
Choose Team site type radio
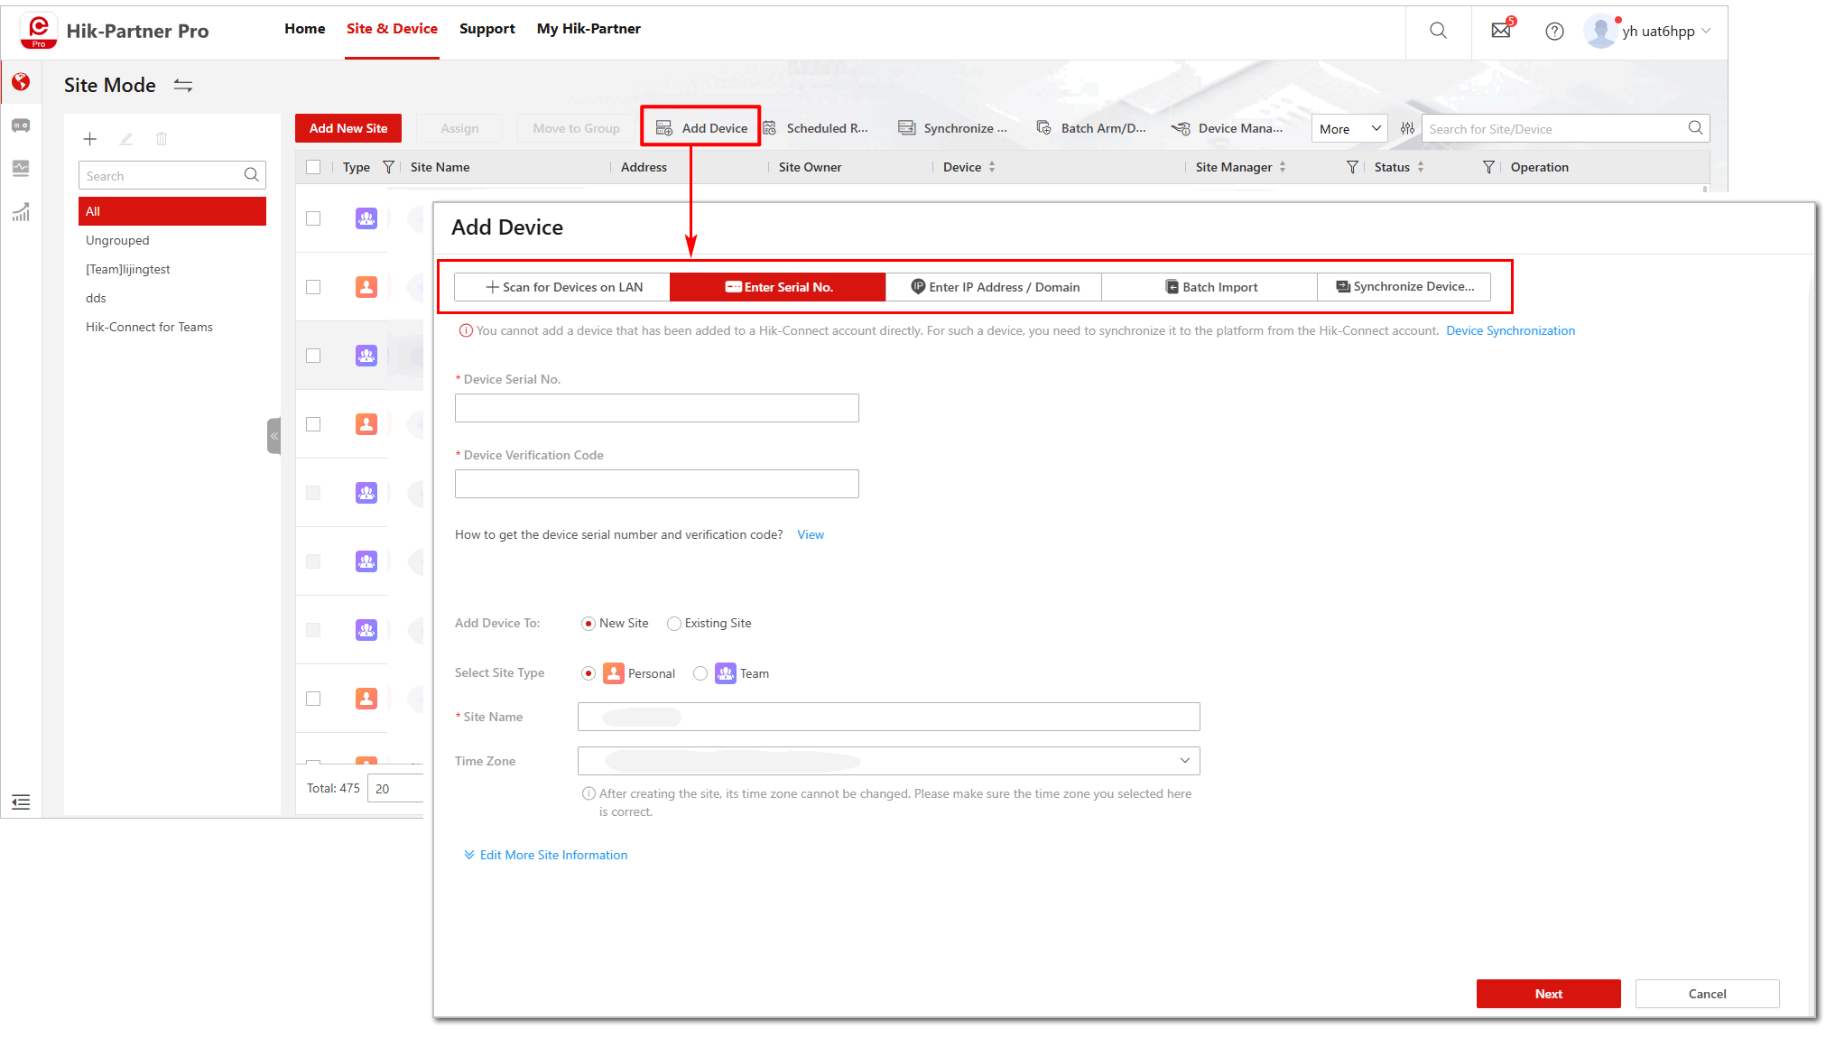point(700,673)
